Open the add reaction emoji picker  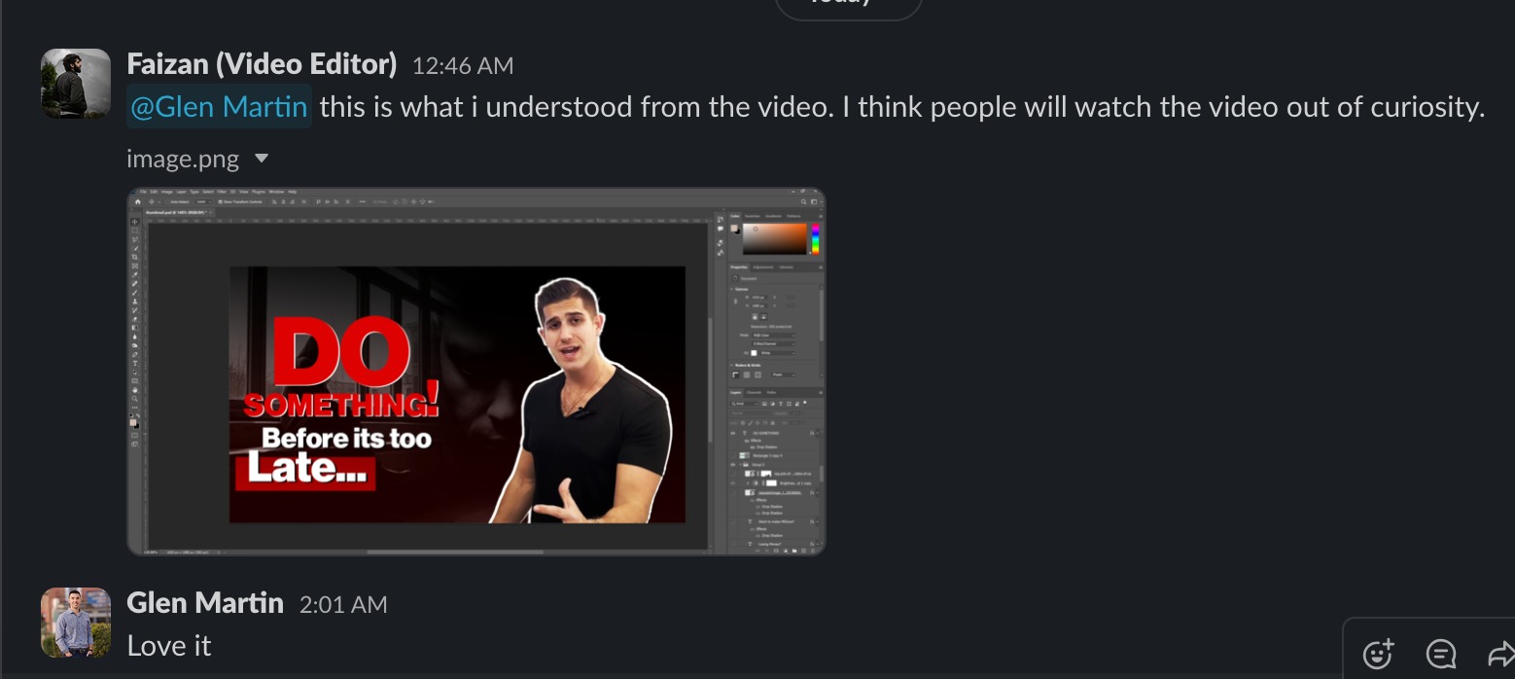[1379, 654]
